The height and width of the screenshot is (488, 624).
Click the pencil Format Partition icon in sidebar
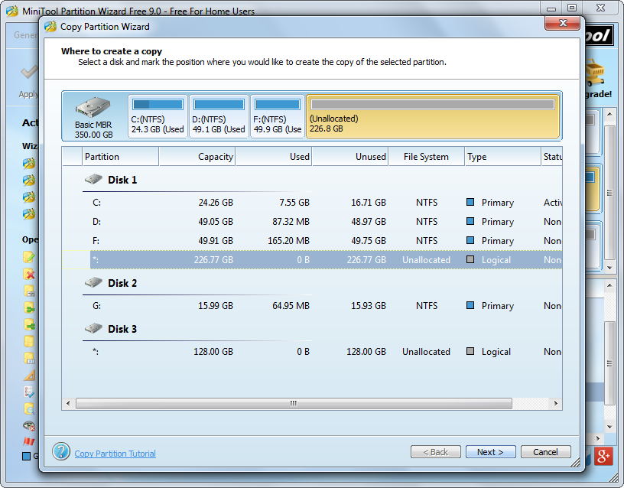click(28, 257)
